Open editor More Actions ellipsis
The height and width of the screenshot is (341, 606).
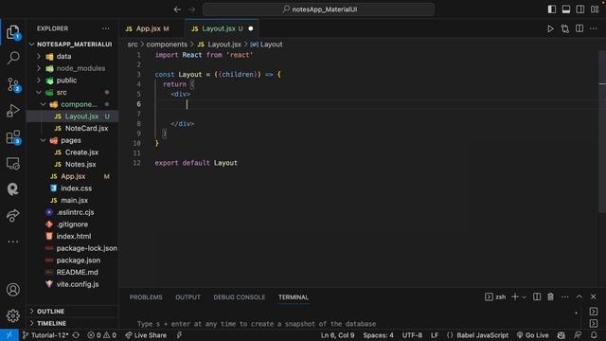594,28
